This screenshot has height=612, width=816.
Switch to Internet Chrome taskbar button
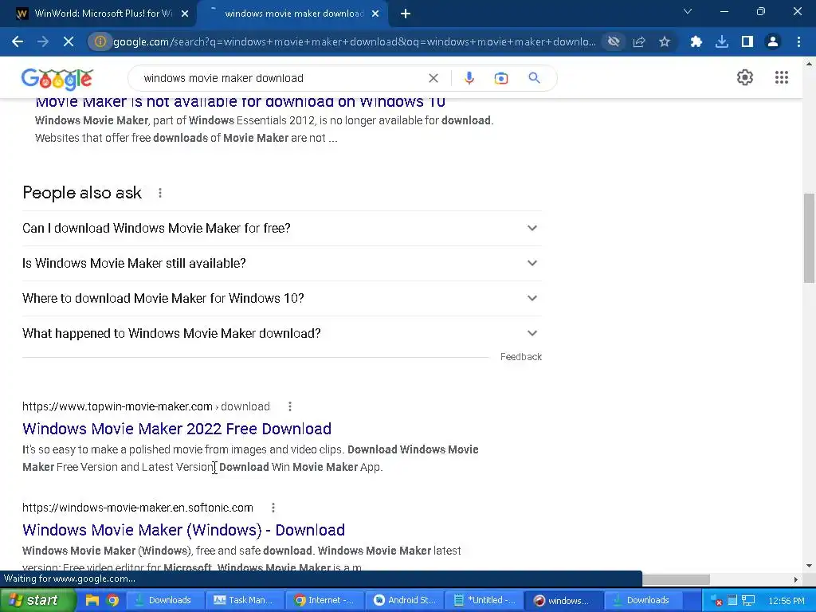click(x=325, y=601)
